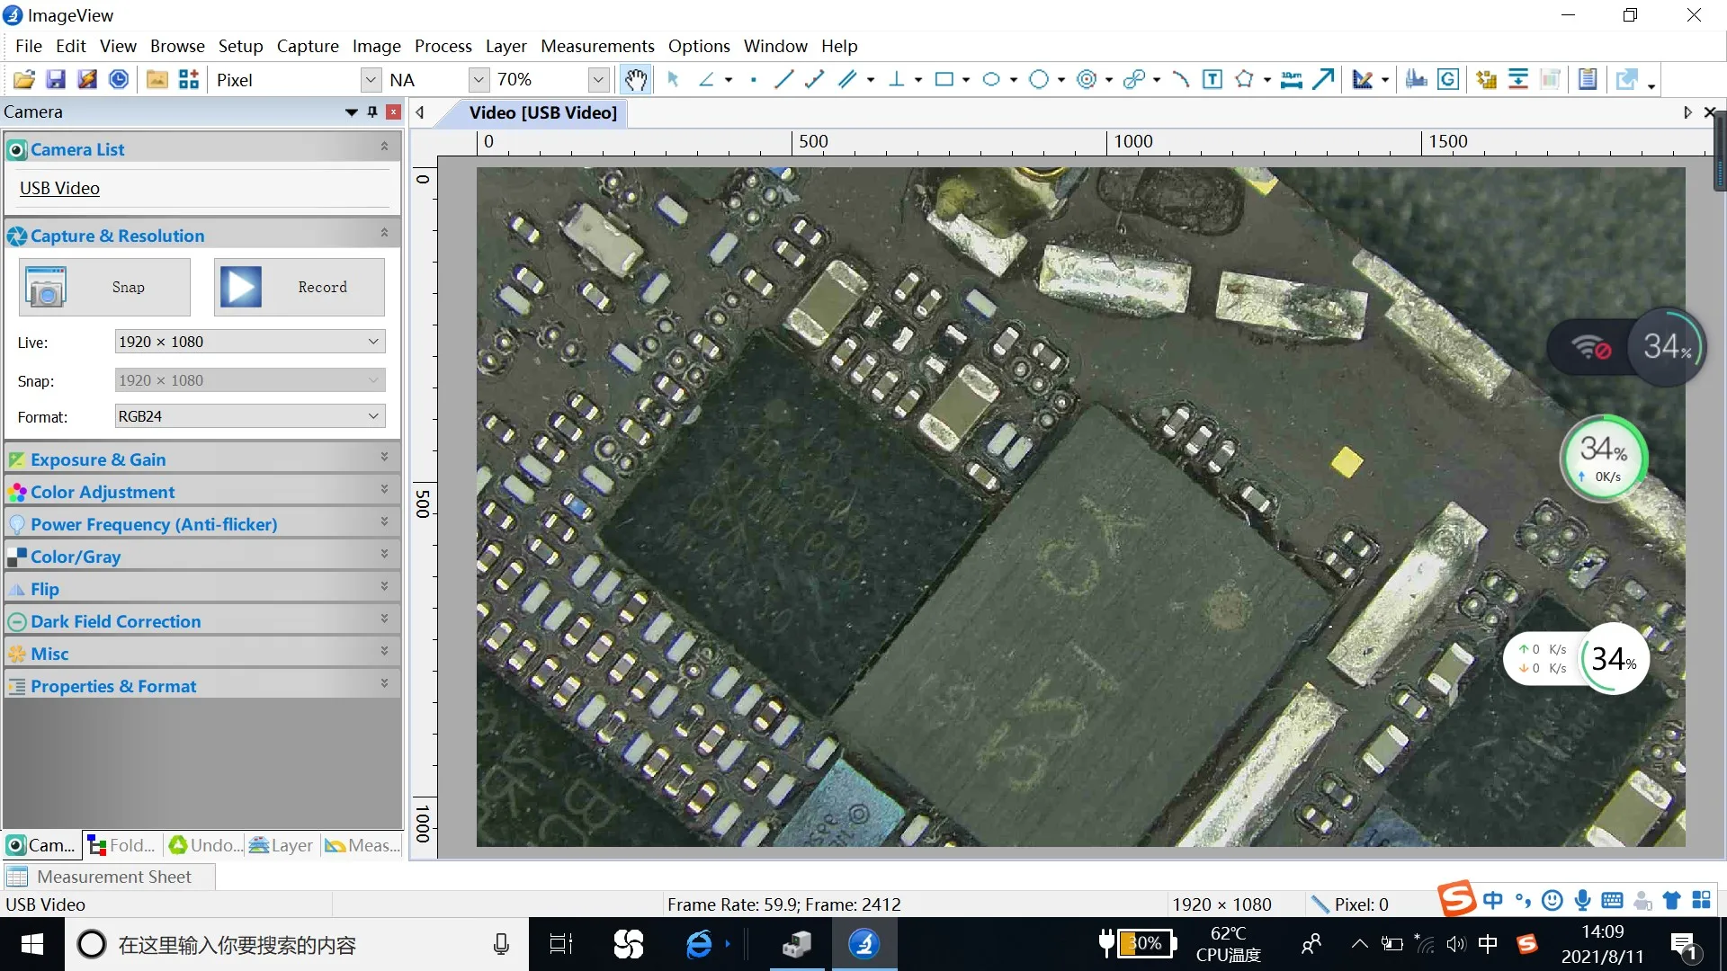This screenshot has height=971, width=1727.
Task: Open the 70% zoom dropdown
Action: pos(598,80)
